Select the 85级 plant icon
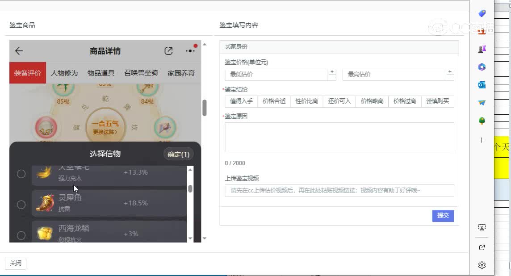This screenshot has width=511, height=276. pyautogui.click(x=63, y=88)
